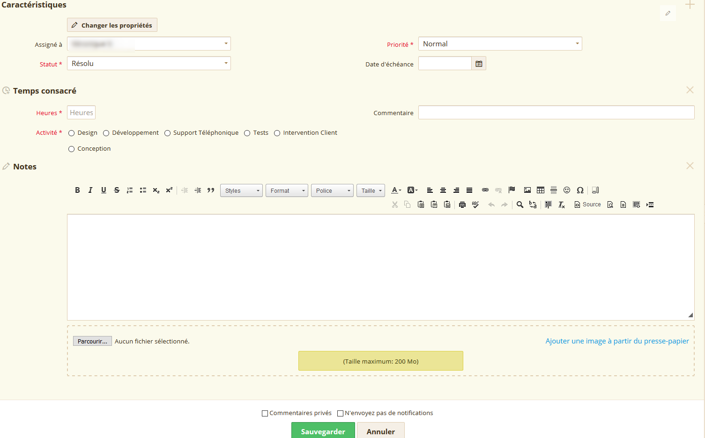
Task: Open the due date calendar picker
Action: point(478,63)
